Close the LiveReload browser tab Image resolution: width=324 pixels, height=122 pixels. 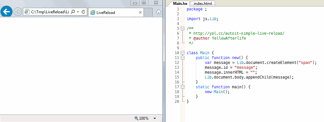pyautogui.click(x=140, y=12)
